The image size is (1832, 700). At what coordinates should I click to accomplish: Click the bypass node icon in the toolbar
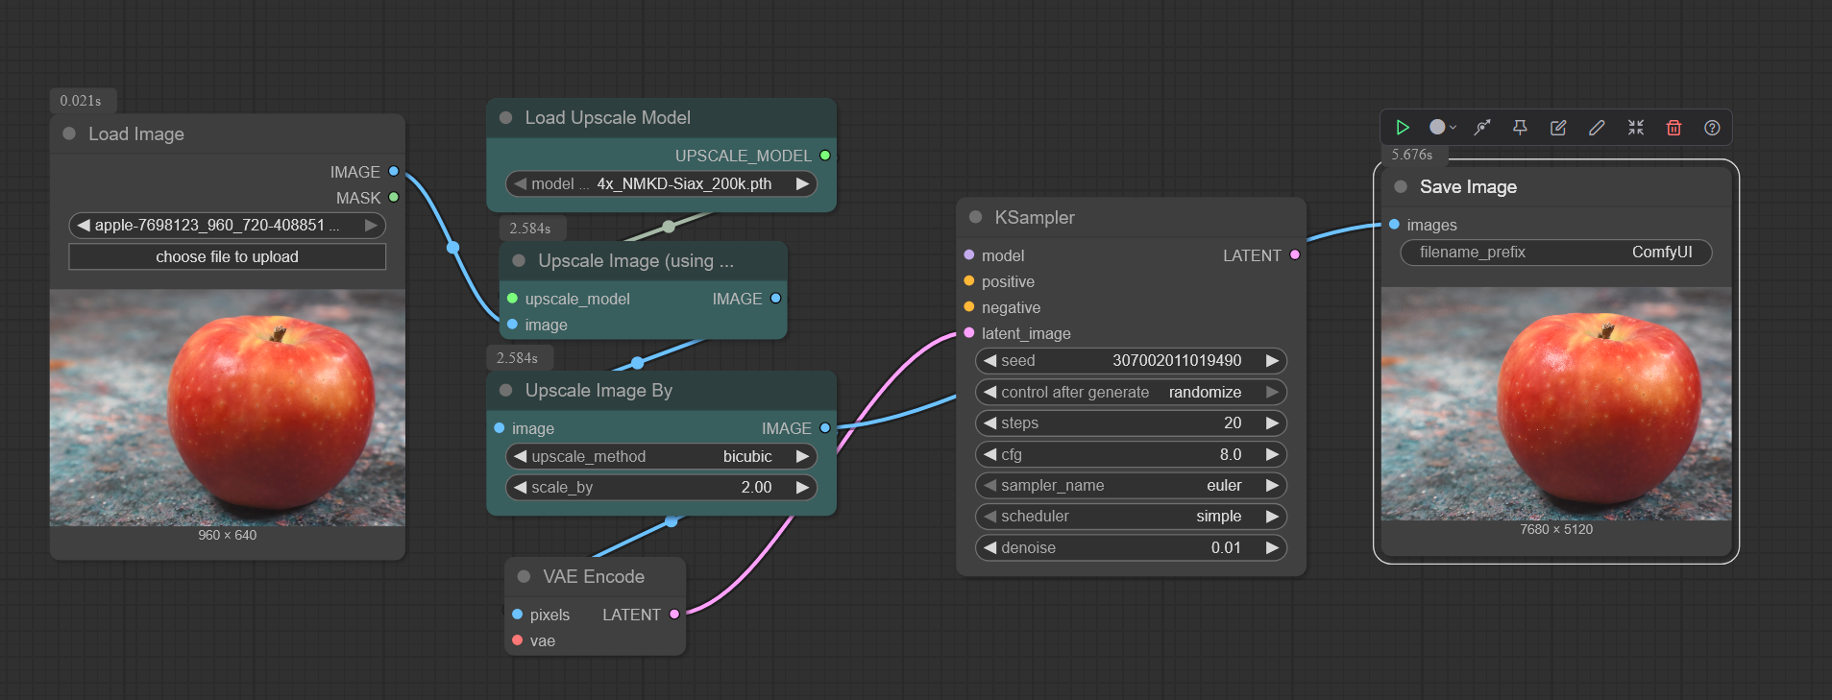(x=1482, y=128)
